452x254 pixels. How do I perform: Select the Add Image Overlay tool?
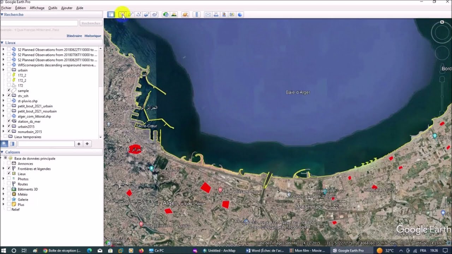[147, 14]
